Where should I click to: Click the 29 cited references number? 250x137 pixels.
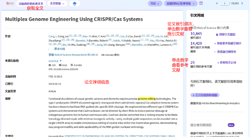tap(192, 63)
